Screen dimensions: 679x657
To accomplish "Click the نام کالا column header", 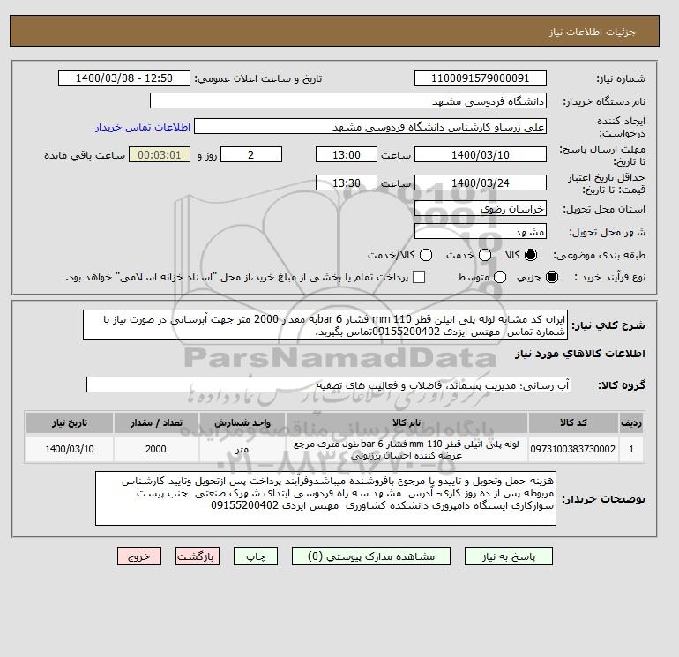I will pos(407,422).
